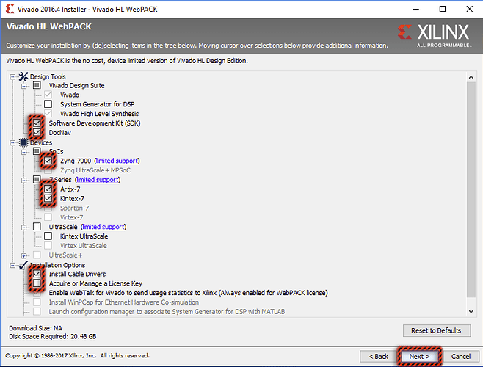Click the Next button
Image resolution: width=483 pixels, height=367 pixels.
click(x=419, y=356)
